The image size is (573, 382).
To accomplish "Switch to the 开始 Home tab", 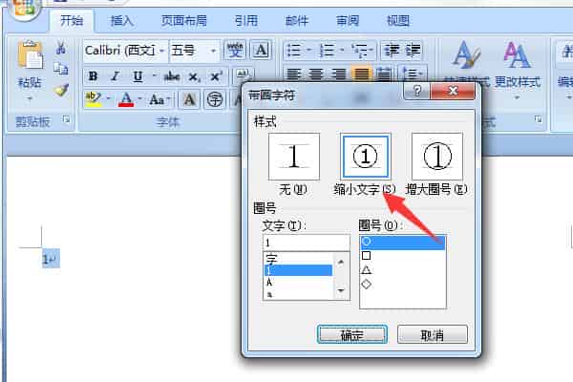I will (72, 20).
